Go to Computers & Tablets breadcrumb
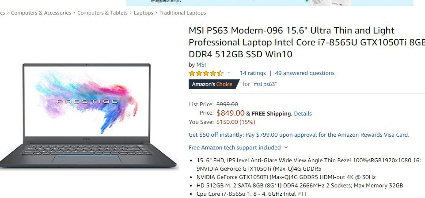 (102, 13)
